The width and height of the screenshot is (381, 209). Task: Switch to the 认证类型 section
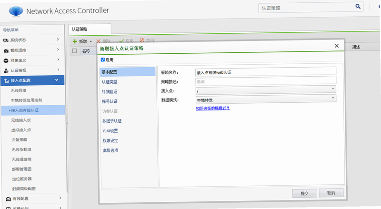[110, 82]
